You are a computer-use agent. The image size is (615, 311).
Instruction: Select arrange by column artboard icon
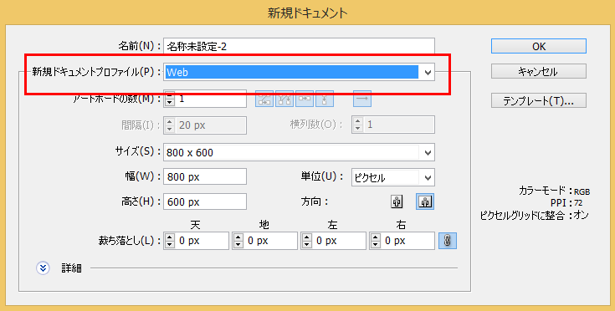pyautogui.click(x=325, y=99)
